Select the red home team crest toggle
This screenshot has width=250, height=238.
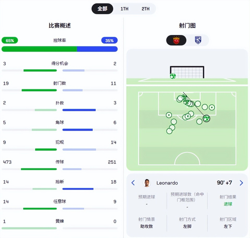click(176, 40)
